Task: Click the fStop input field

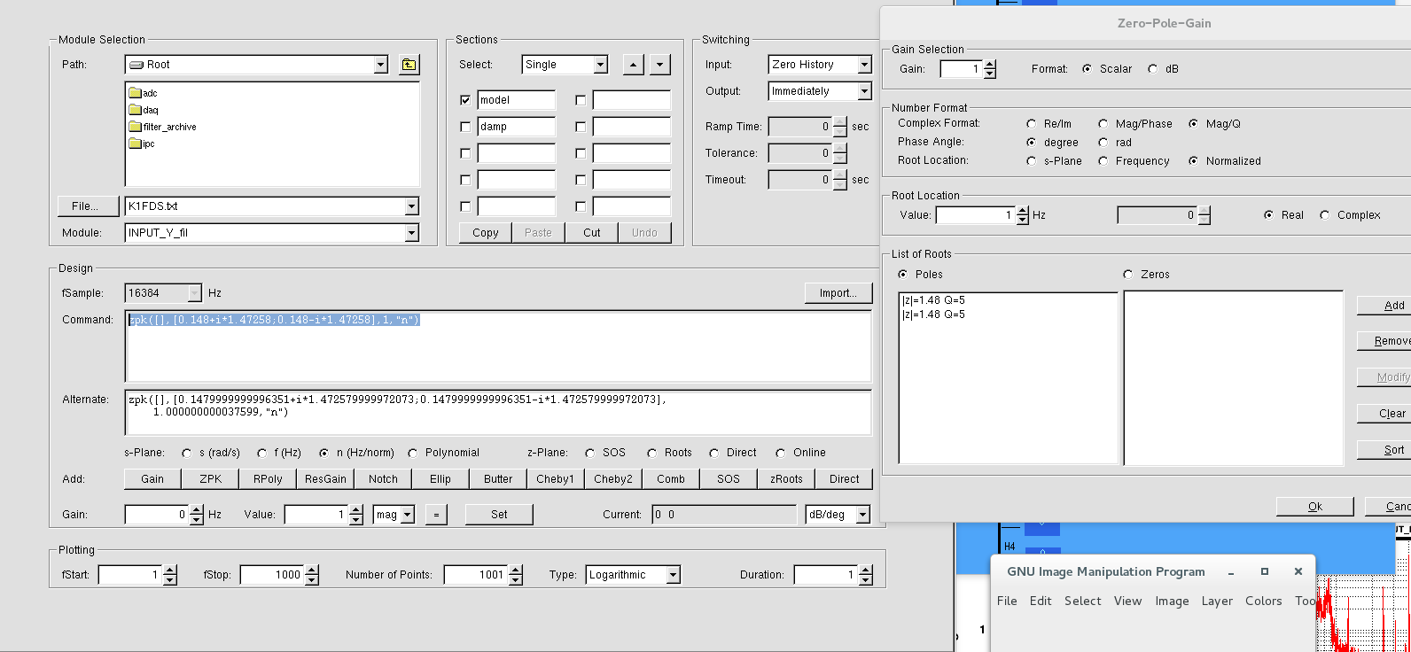Action: coord(272,575)
